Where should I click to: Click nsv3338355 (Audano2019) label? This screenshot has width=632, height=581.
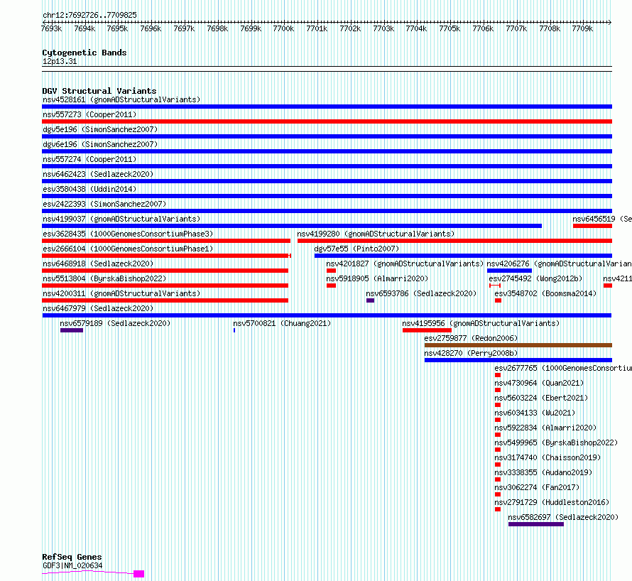click(x=543, y=472)
